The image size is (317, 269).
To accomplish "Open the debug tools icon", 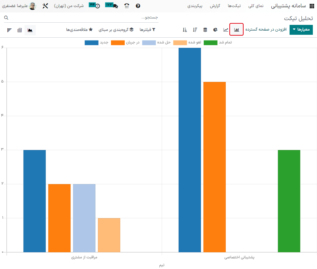I will pos(45,6).
